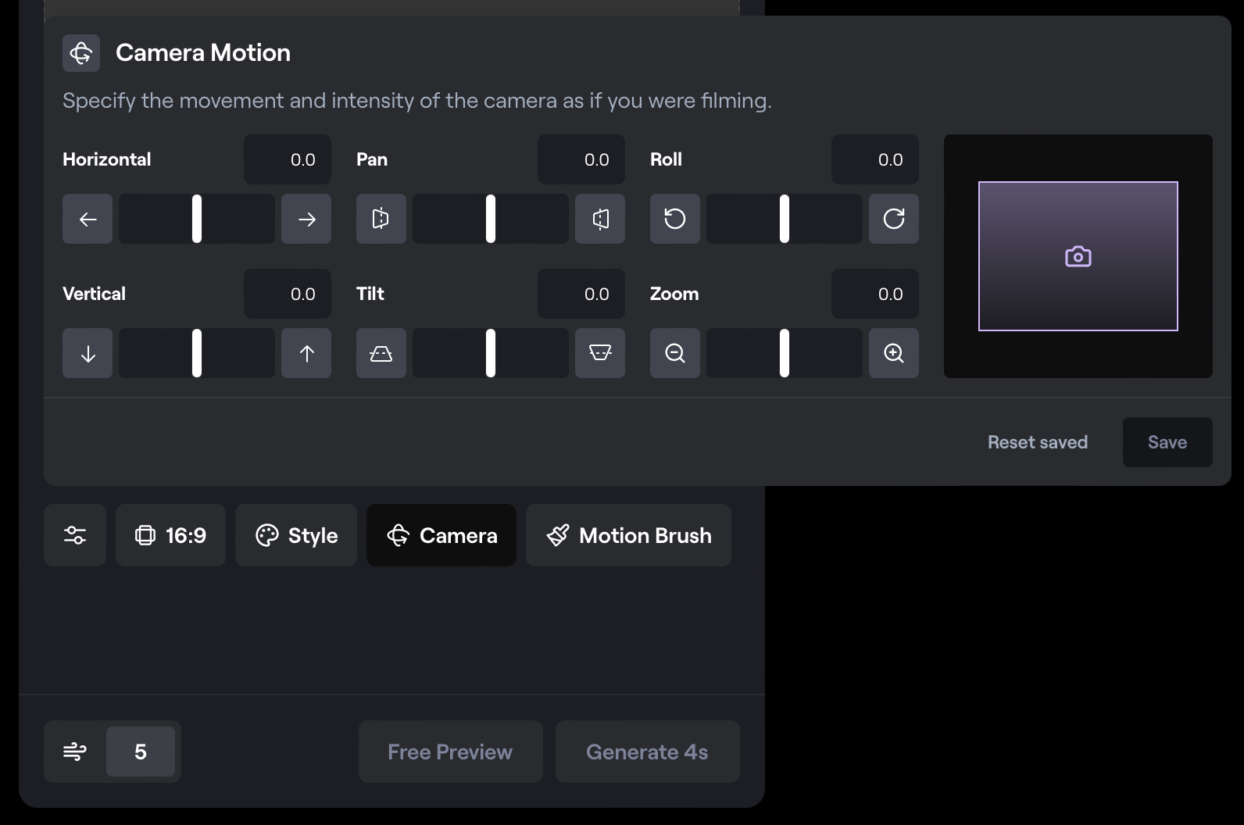Screen dimensions: 1244x825
Task: Click the zoom out magnifier icon
Action: 675,353
